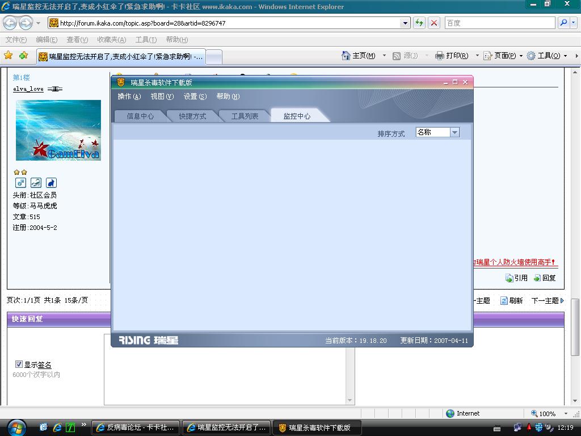Switch to the 信息中心 tab

(140, 116)
